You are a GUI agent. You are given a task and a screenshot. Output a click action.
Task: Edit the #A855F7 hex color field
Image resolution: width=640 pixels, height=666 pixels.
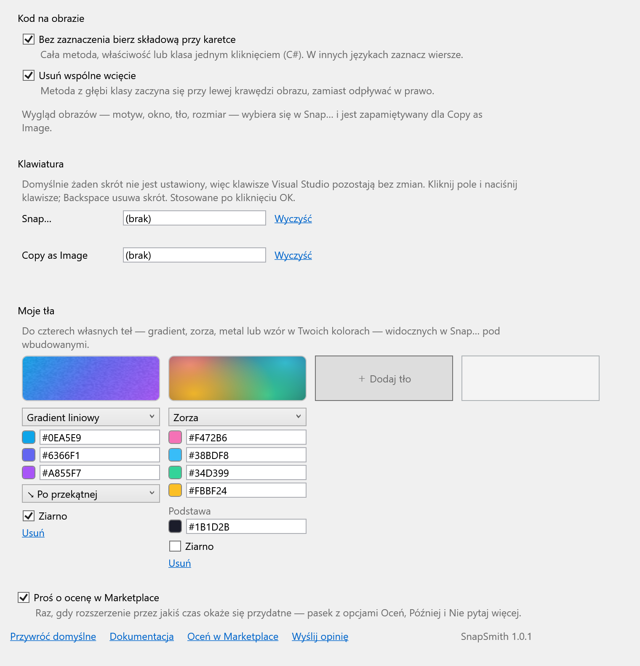100,472
